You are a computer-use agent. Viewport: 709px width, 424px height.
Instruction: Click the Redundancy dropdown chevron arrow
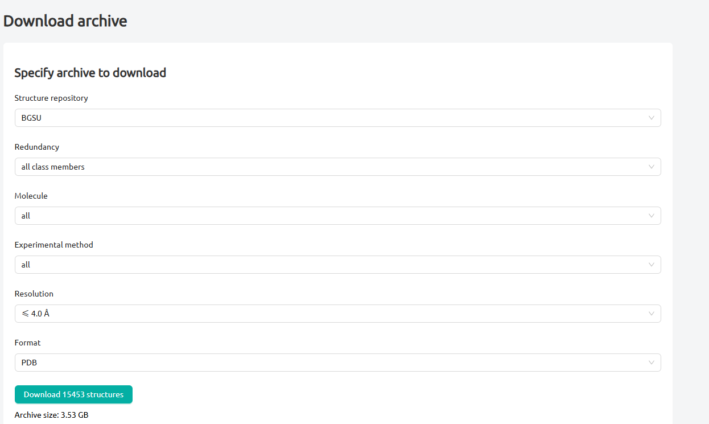pos(651,167)
